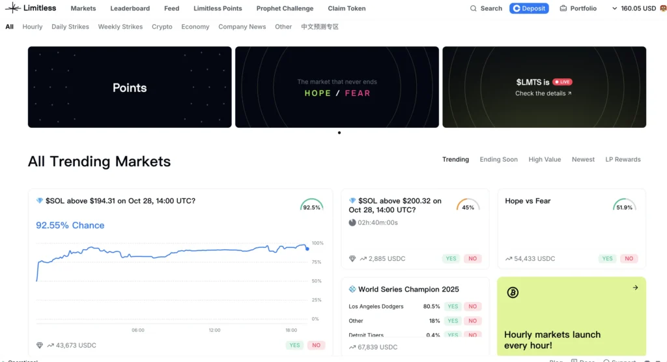Select NO on Hope vs Fear market
This screenshot has height=362, width=667.
coord(629,258)
